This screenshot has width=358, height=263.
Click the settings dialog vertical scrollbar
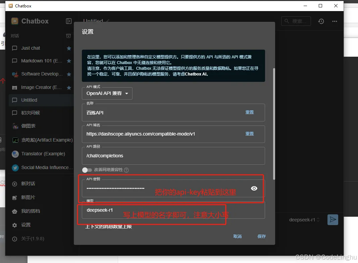(274, 124)
